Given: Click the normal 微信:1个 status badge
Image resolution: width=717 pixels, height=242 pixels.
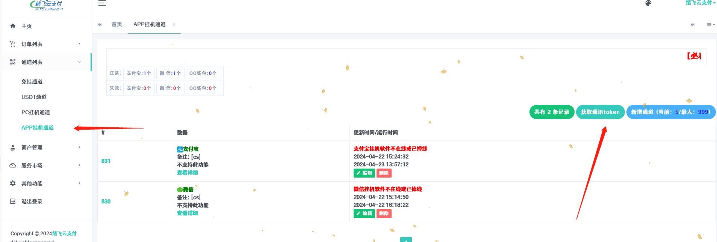Looking at the screenshot, I should [170, 73].
